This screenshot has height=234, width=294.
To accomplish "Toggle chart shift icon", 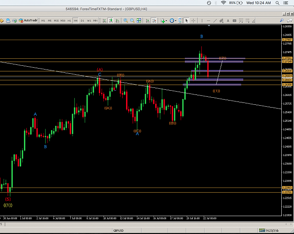I will point(154,21).
